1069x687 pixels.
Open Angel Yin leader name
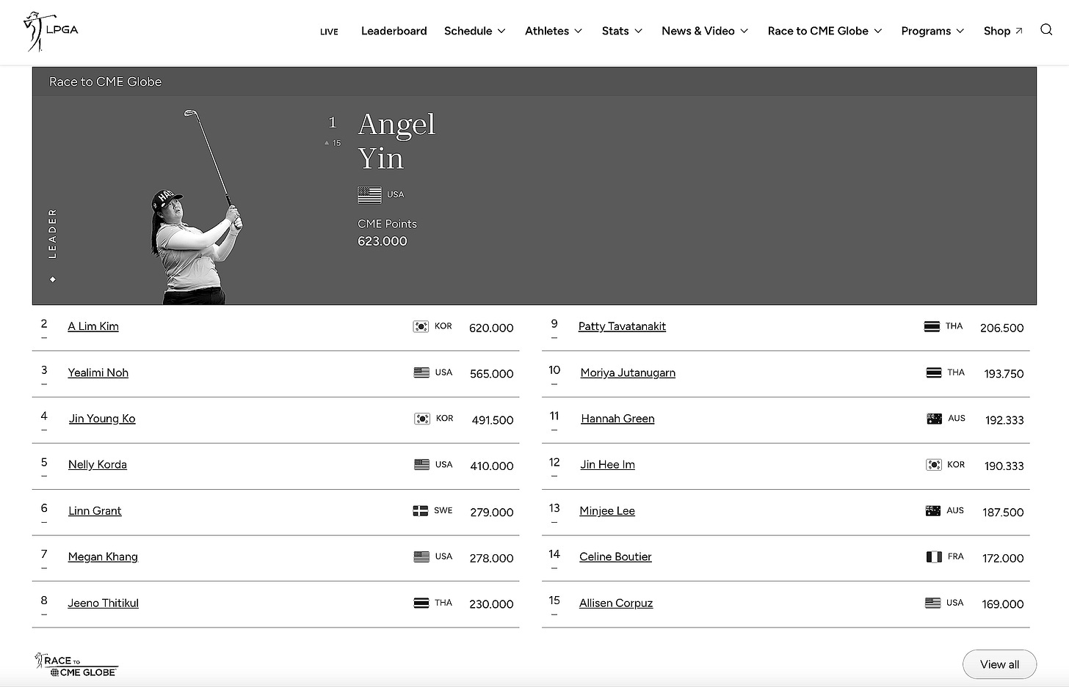pos(396,141)
